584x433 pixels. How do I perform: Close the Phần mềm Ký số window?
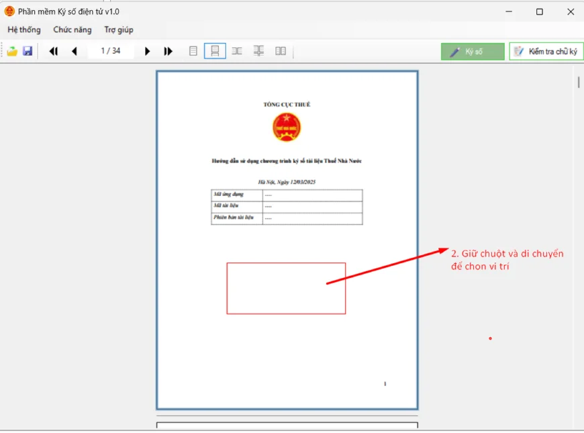pos(571,11)
